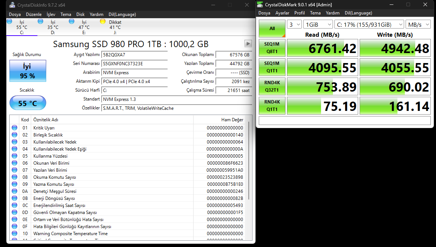Click CrystalDiskInfo title bar app icon
This screenshot has height=247, width=436.
[x=12, y=5]
